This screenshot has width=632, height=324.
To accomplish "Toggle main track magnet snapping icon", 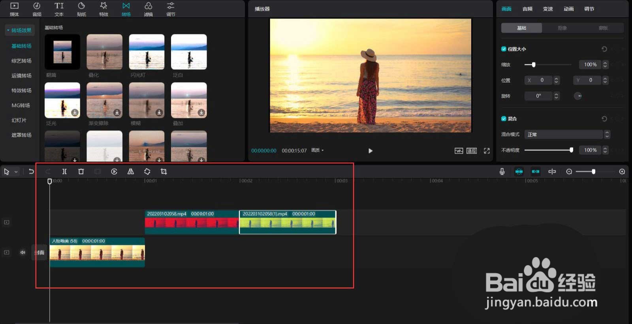I will click(x=519, y=171).
